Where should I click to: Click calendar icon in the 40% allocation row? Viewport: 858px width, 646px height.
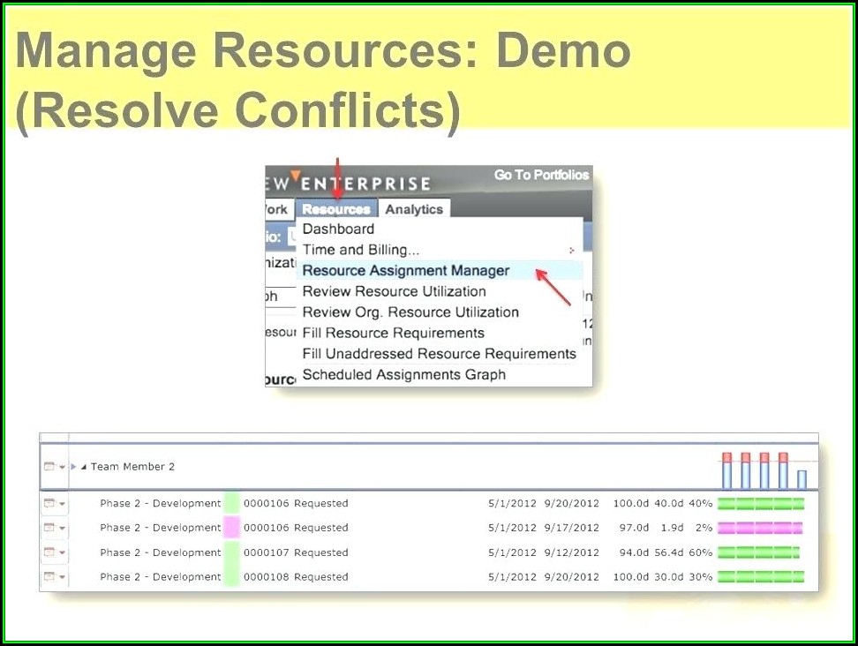click(x=49, y=504)
